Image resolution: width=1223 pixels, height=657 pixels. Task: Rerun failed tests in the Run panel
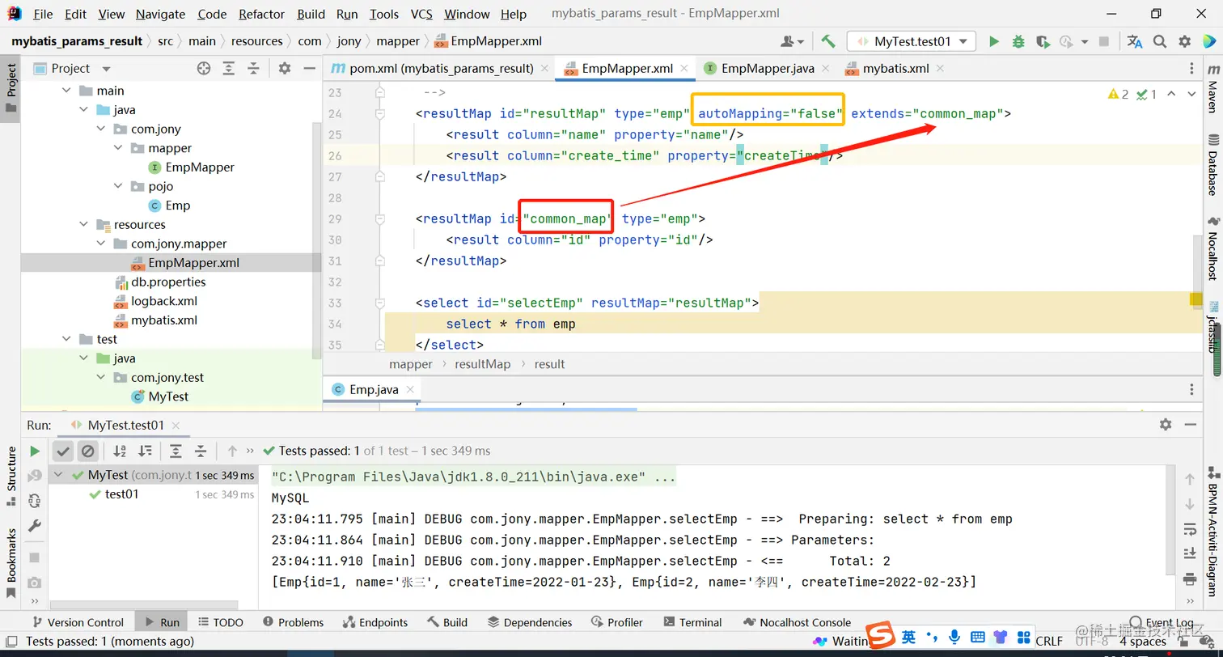(x=35, y=475)
